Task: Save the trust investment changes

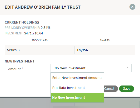Action: click(127, 89)
